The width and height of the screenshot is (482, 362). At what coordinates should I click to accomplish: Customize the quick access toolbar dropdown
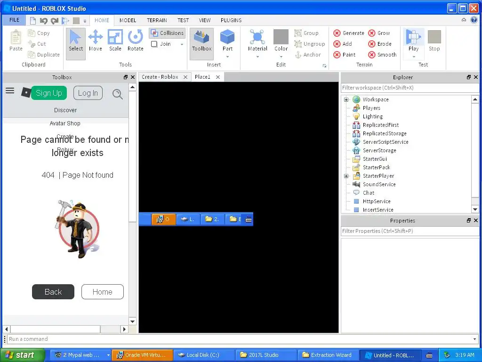[x=85, y=21]
